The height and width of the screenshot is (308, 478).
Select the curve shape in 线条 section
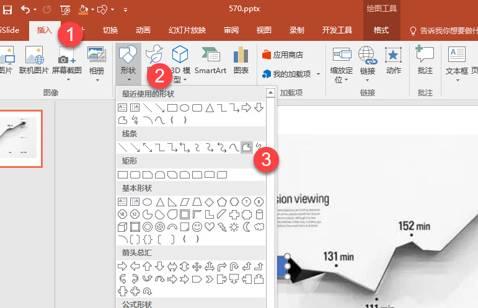click(x=234, y=147)
